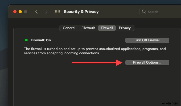Select the Firewall tab

click(x=107, y=28)
